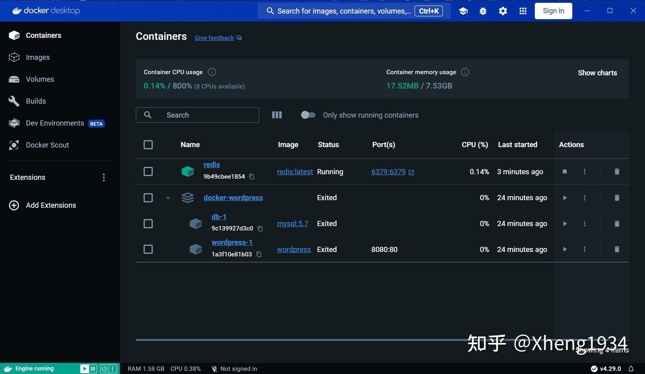The width and height of the screenshot is (645, 374).
Task: Click the Sign in button
Action: (553, 11)
